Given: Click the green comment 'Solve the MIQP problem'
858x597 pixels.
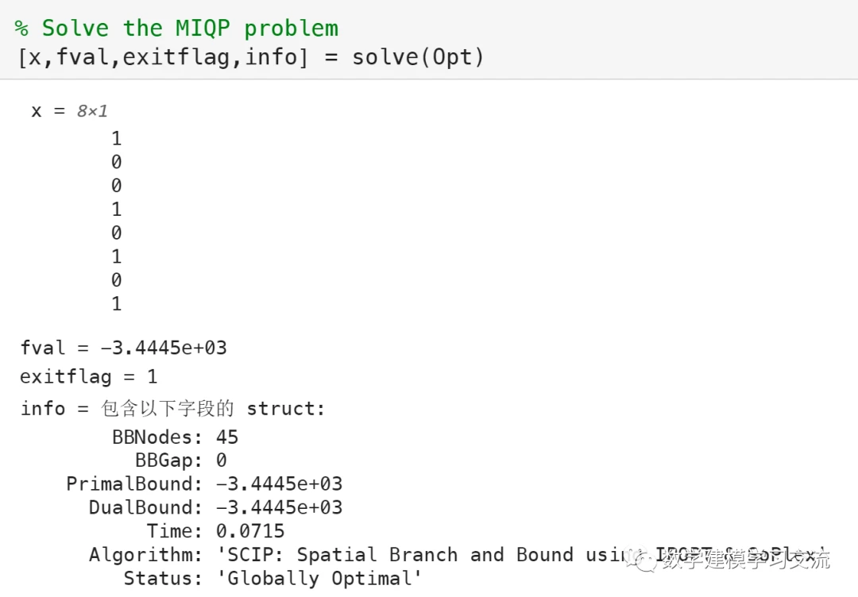Looking at the screenshot, I should click(190, 29).
